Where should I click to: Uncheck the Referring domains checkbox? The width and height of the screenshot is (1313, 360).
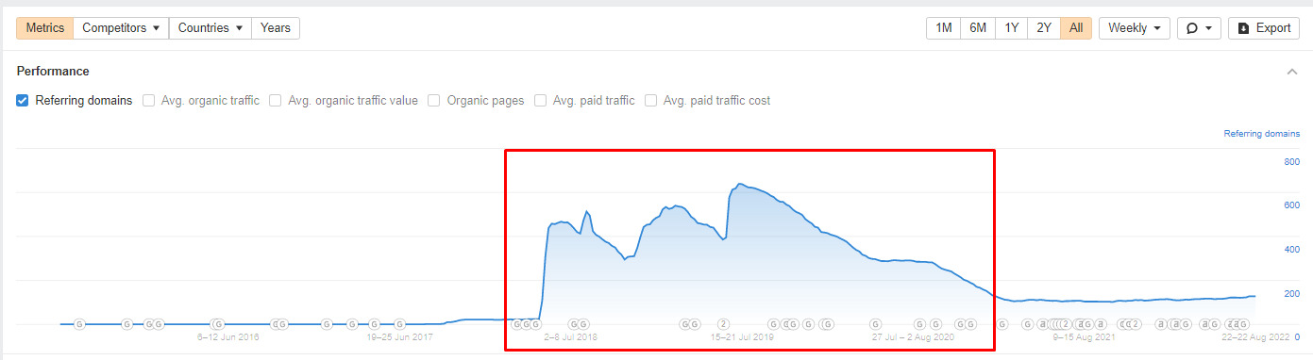pyautogui.click(x=22, y=101)
